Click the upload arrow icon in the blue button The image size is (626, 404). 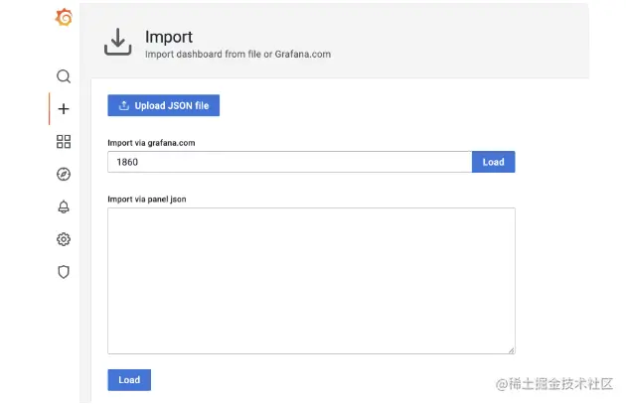(124, 105)
